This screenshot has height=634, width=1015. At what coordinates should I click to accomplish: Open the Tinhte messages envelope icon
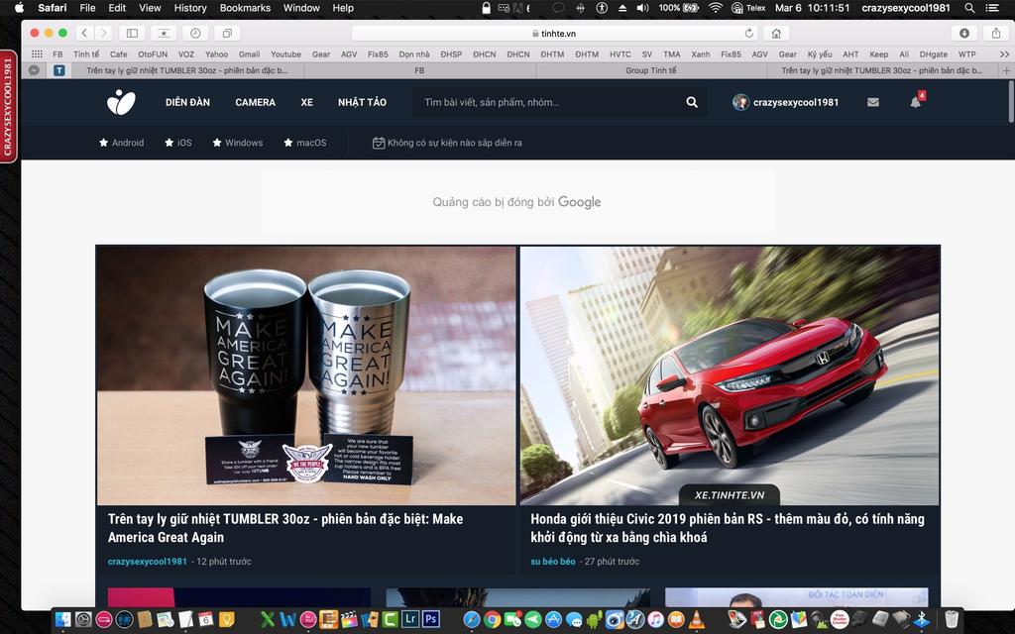click(873, 102)
